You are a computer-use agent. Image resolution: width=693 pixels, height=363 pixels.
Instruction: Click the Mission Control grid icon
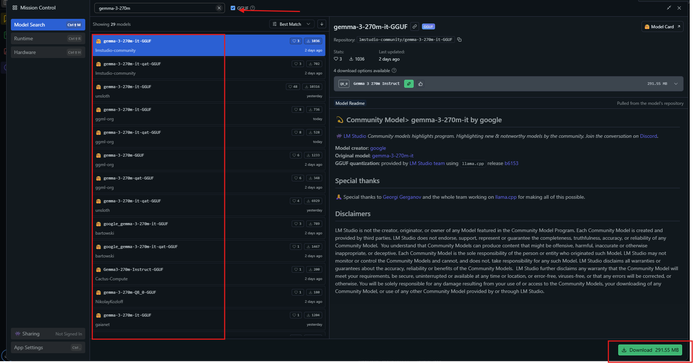(15, 8)
